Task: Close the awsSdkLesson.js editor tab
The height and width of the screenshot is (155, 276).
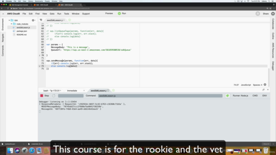Action: [x=64, y=20]
